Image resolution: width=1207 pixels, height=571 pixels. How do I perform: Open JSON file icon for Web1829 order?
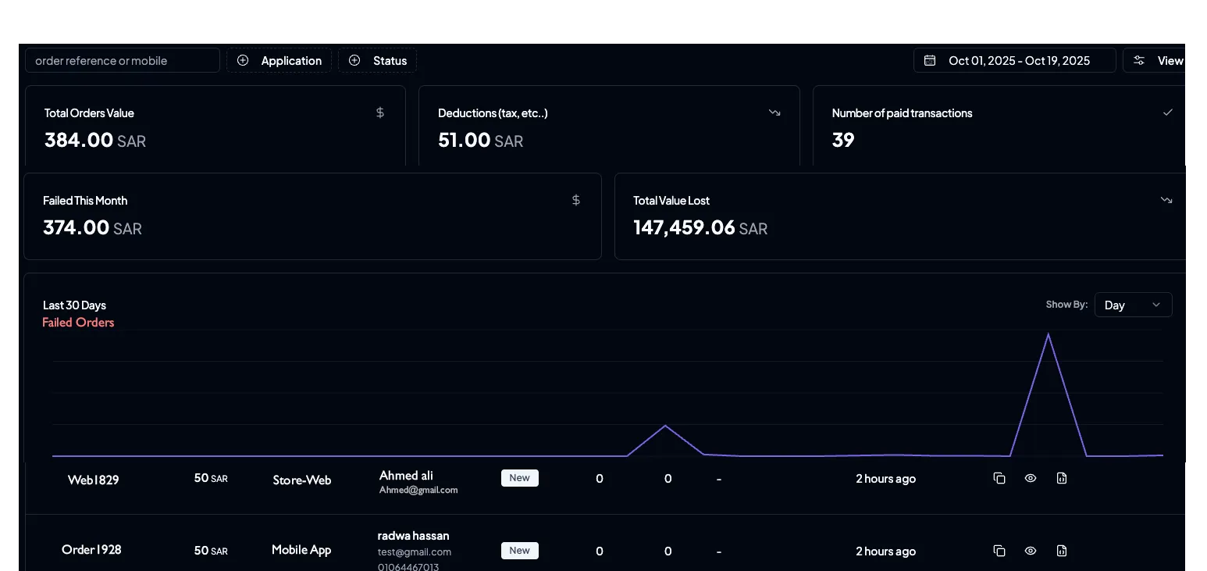click(1061, 478)
